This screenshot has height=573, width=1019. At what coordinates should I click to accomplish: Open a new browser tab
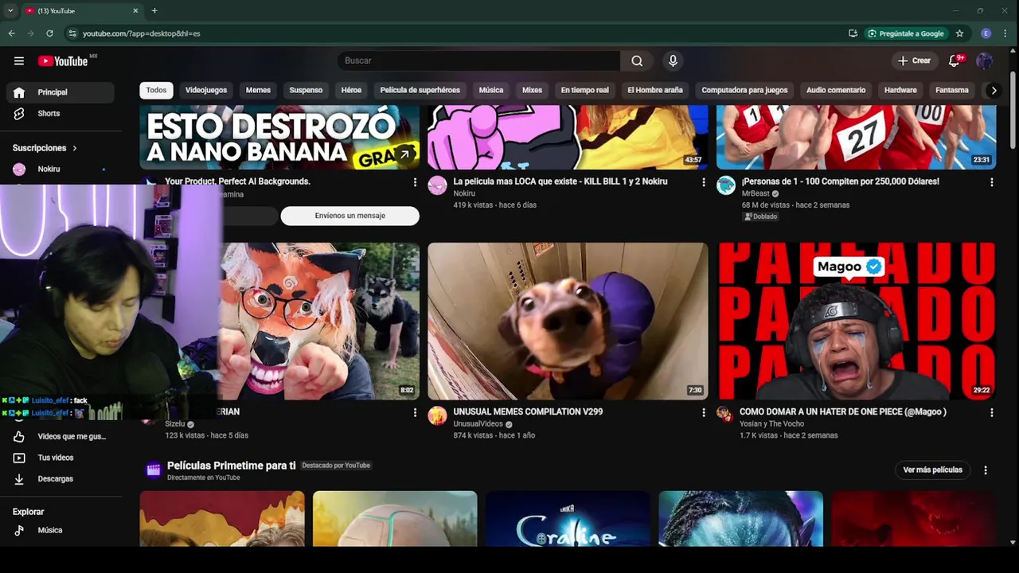(x=154, y=10)
